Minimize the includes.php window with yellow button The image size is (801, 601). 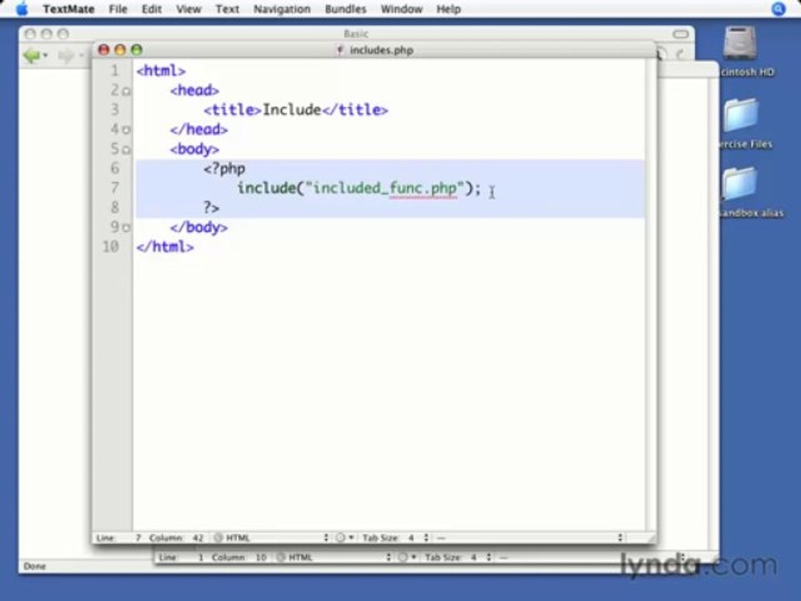[120, 49]
